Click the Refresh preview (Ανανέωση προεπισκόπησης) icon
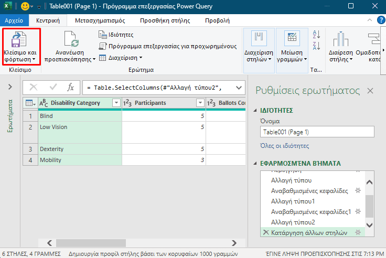 click(71, 39)
